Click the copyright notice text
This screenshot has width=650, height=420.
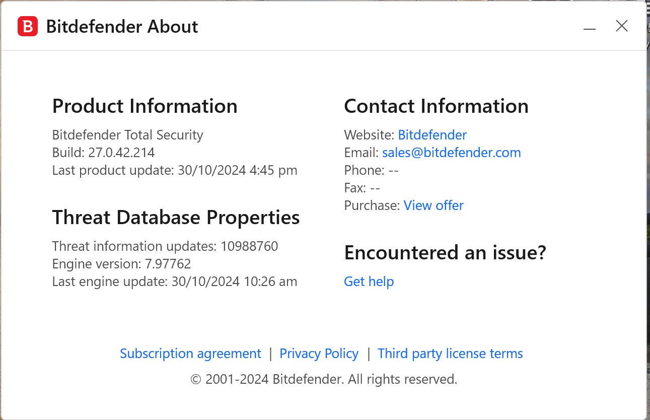pyautogui.click(x=324, y=379)
